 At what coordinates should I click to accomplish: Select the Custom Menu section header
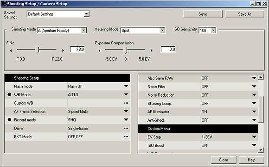tap(198, 129)
